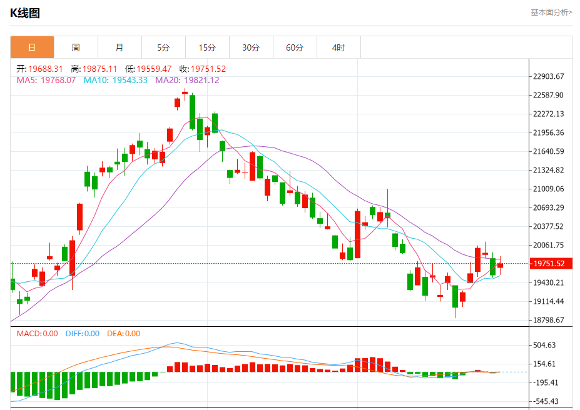Click the 504.63 MACD axis label
Viewport: 580px width, 410px height.
(544, 345)
